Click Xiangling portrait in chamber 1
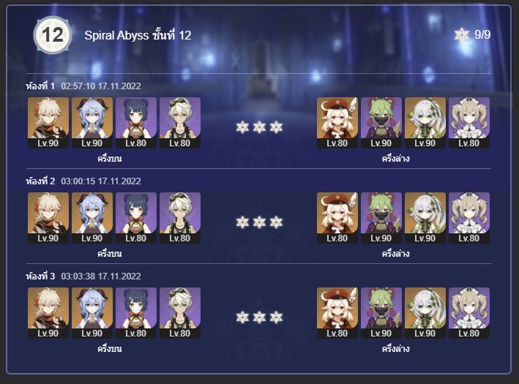 click(136, 122)
